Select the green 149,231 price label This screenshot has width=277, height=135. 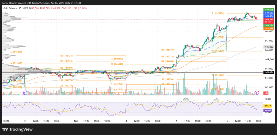tap(269, 25)
